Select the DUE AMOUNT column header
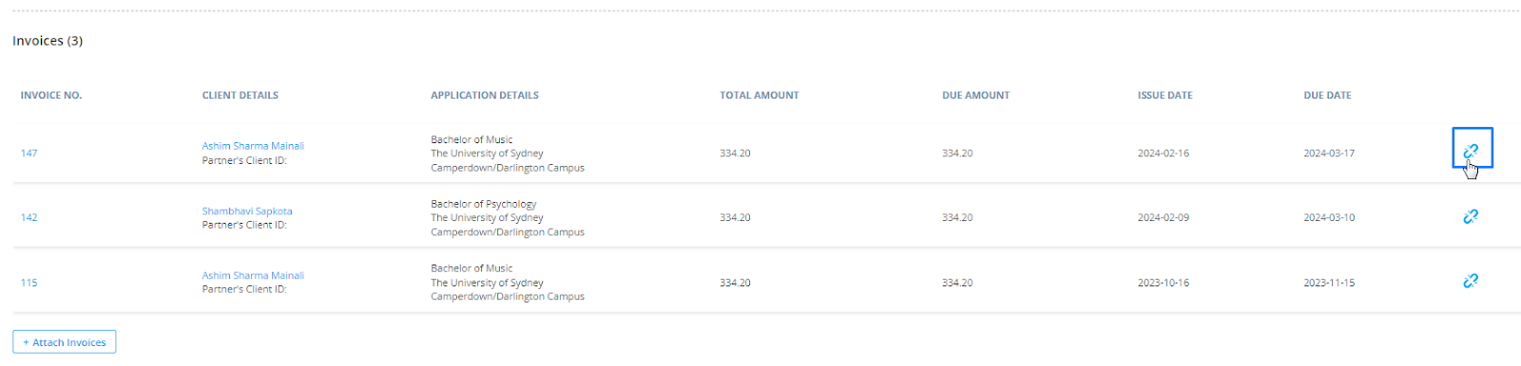Screen dimensions: 1521x366 976,95
